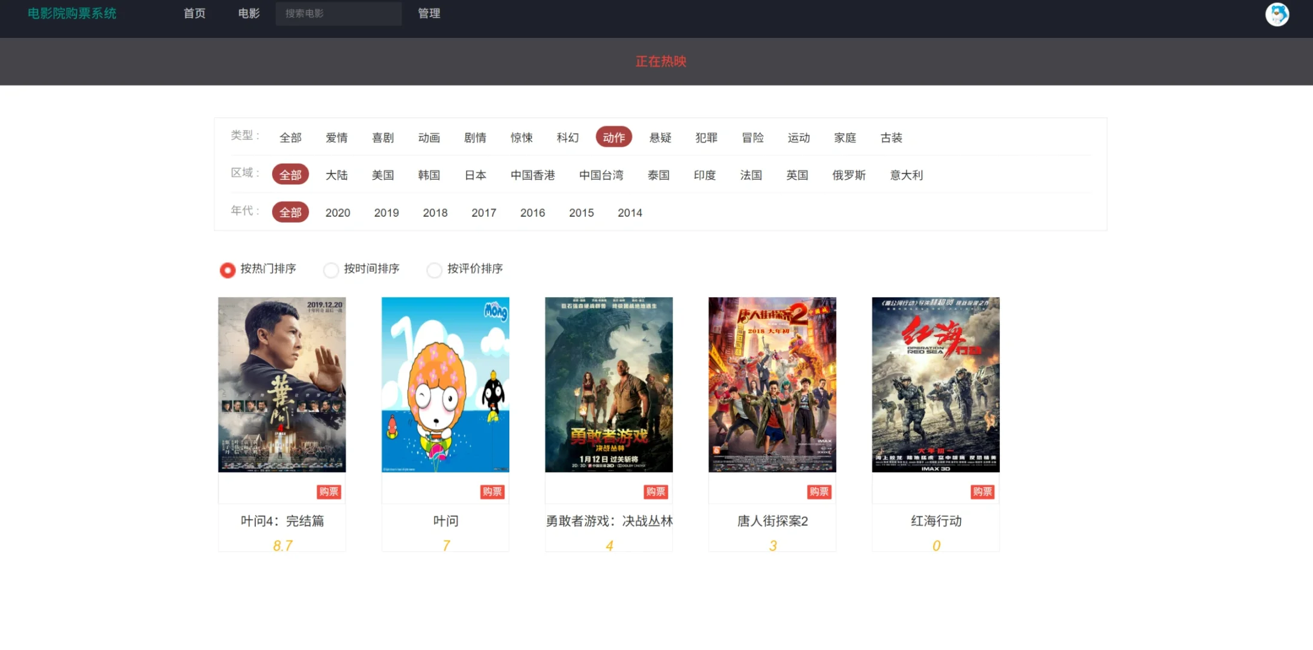Click 购票 badge under 叶问 cartoon poster
This screenshot has width=1313, height=650.
point(492,492)
